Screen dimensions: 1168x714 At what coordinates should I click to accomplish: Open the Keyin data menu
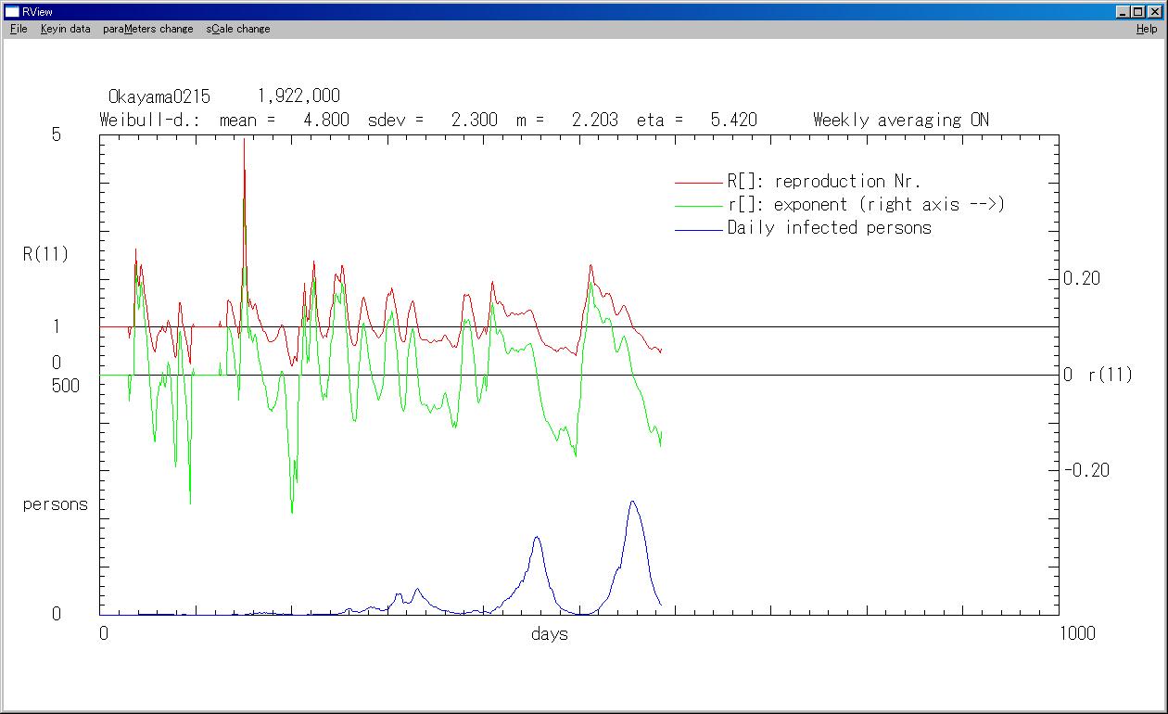click(65, 29)
